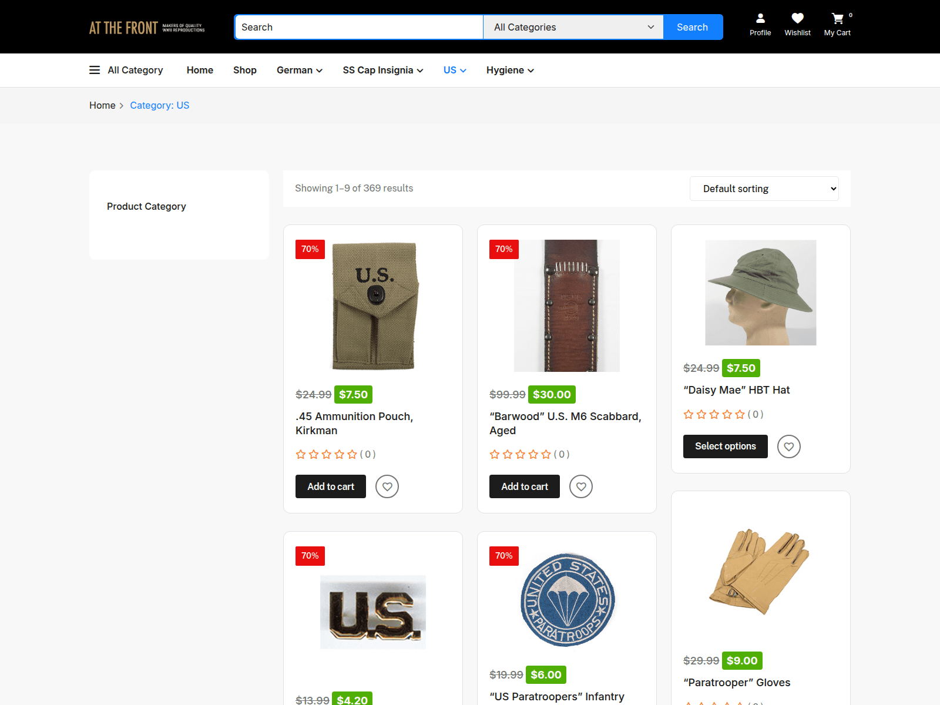The image size is (940, 705).
Task: Expand the SS Cap Insignia menu
Action: point(383,70)
